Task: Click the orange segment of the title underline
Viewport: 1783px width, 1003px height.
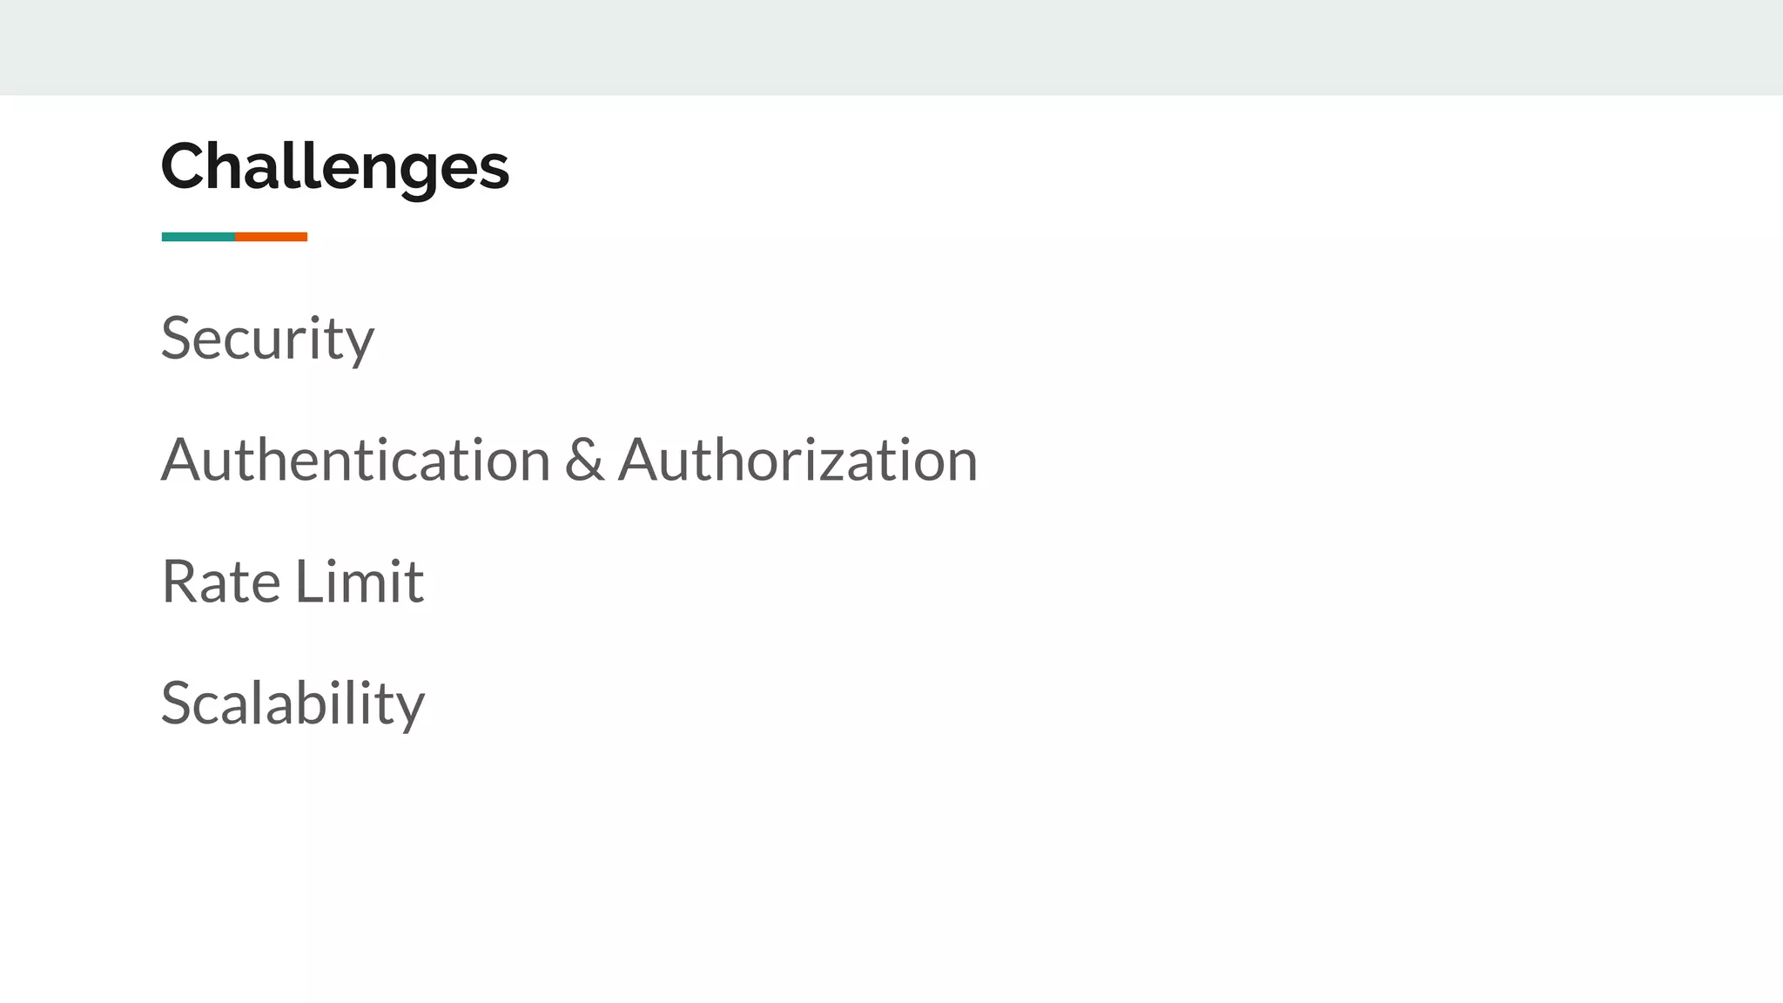Action: click(271, 237)
